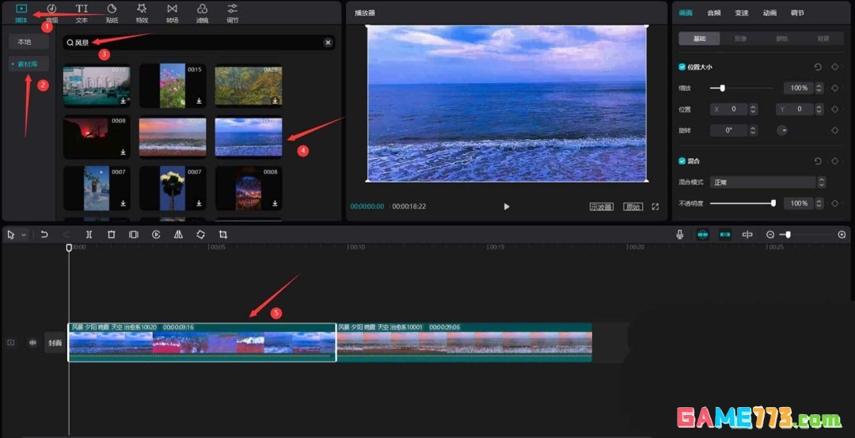Click the 不透明度 opacity slider
855x438 pixels.
(741, 203)
